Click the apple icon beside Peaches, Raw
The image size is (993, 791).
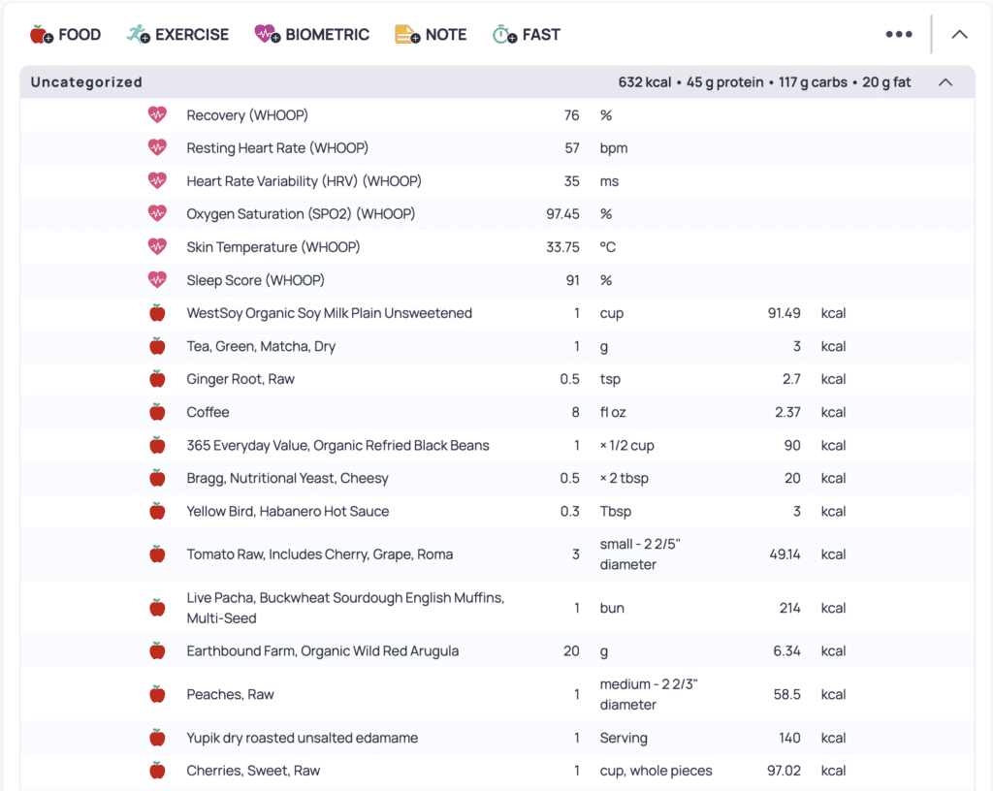(x=157, y=694)
